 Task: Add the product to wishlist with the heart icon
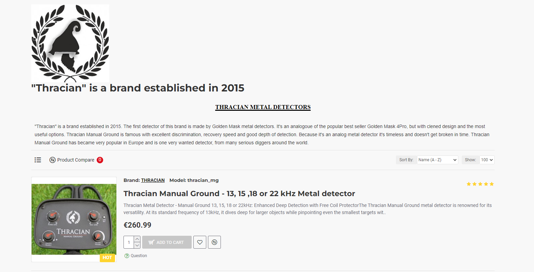click(200, 242)
